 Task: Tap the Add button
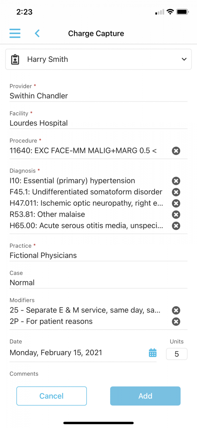pyautogui.click(x=145, y=396)
